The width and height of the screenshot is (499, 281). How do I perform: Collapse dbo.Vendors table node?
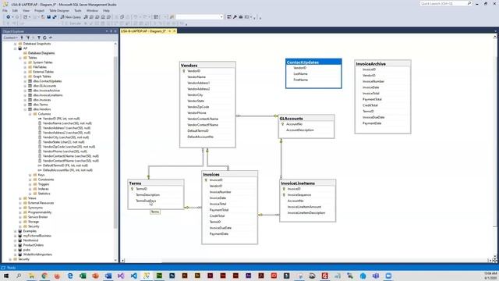coord(25,109)
